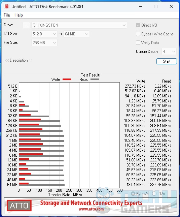Image resolution: width=180 pixels, height=217 pixels.
Task: Click the Start benchmark button
Action: point(167,61)
